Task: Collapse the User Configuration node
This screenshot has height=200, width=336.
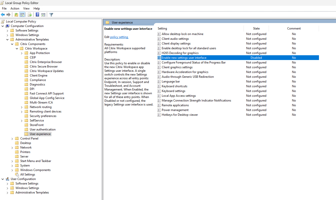Action: (x=3, y=179)
